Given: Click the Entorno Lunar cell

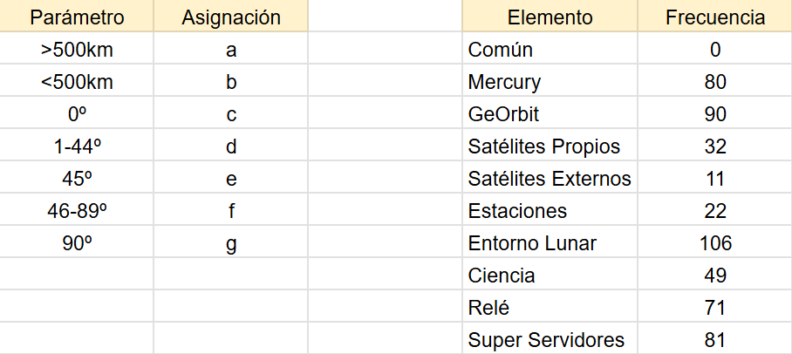Looking at the screenshot, I should pos(550,243).
